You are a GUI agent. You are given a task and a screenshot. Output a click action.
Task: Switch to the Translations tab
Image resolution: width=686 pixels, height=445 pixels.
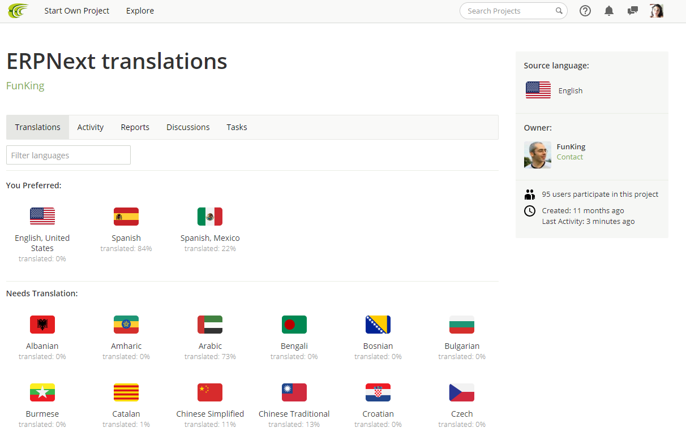pyautogui.click(x=38, y=127)
